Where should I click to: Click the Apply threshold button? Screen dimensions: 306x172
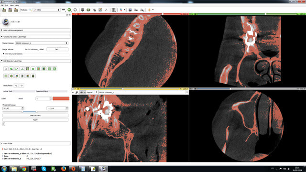pos(35,120)
